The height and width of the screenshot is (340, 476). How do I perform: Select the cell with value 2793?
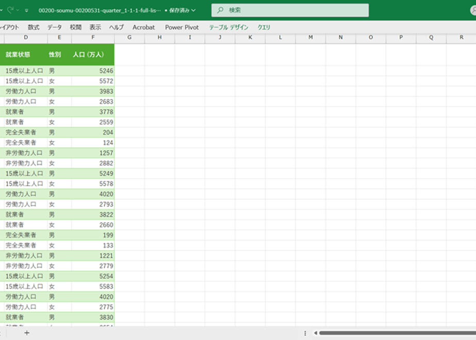pos(93,205)
